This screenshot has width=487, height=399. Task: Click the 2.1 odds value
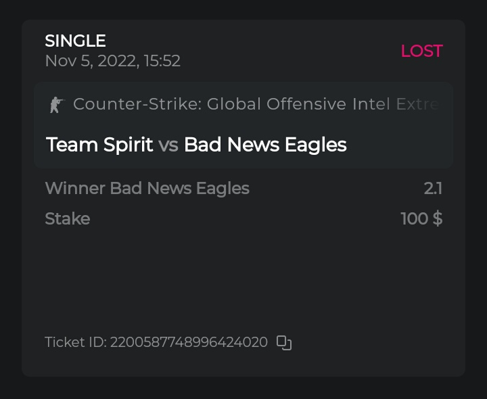[433, 188]
